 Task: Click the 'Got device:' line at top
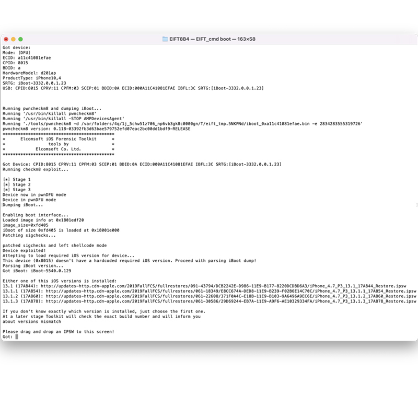coord(17,48)
